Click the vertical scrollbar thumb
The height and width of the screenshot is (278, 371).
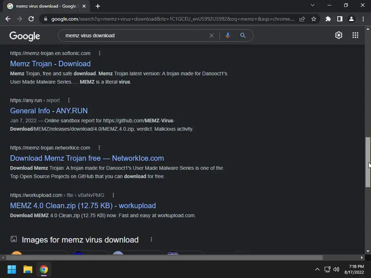[x=368, y=162]
